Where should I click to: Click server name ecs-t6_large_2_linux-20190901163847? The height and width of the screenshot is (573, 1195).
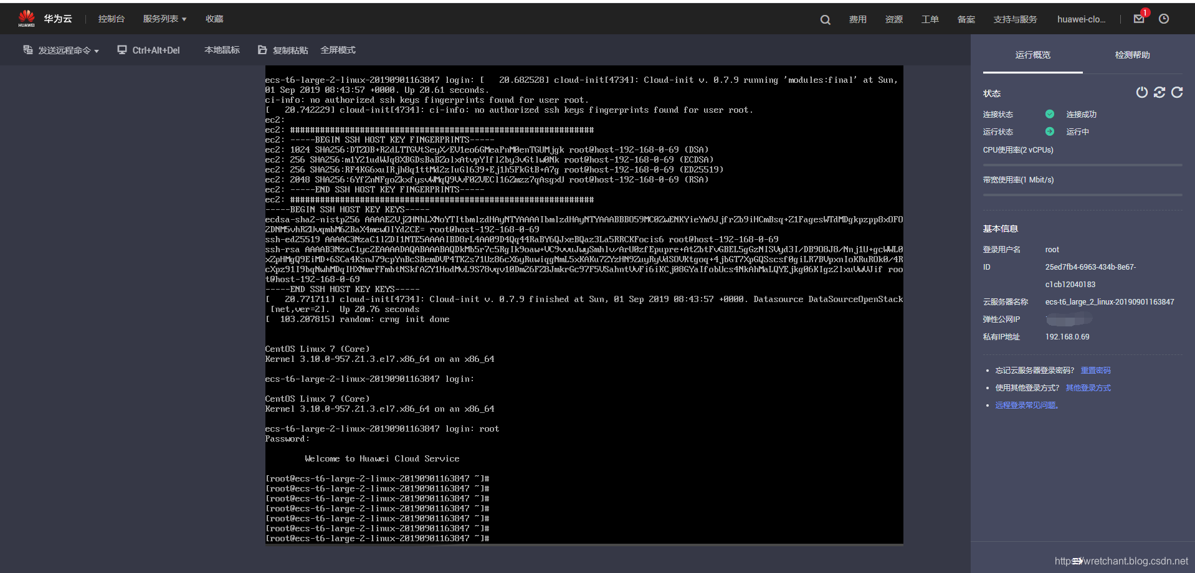pyautogui.click(x=1110, y=302)
